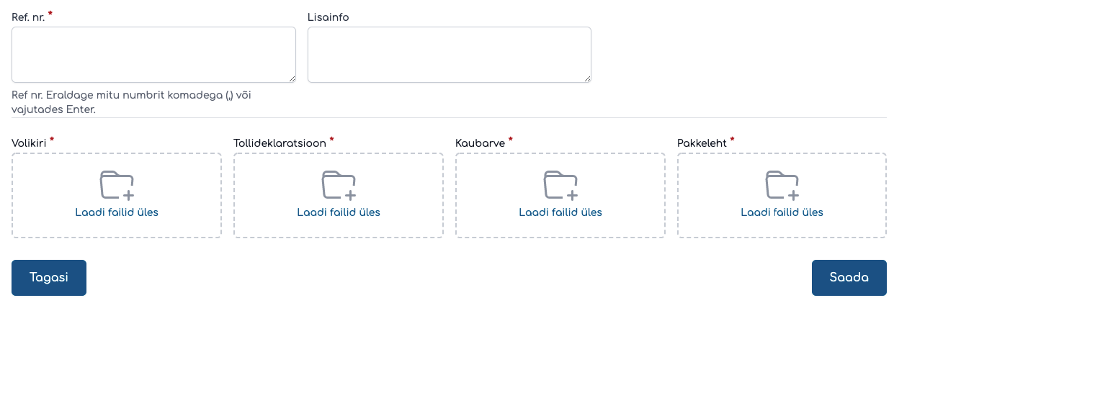The width and height of the screenshot is (1095, 393).
Task: Focus the Ref. nr. text area
Action: tap(153, 55)
